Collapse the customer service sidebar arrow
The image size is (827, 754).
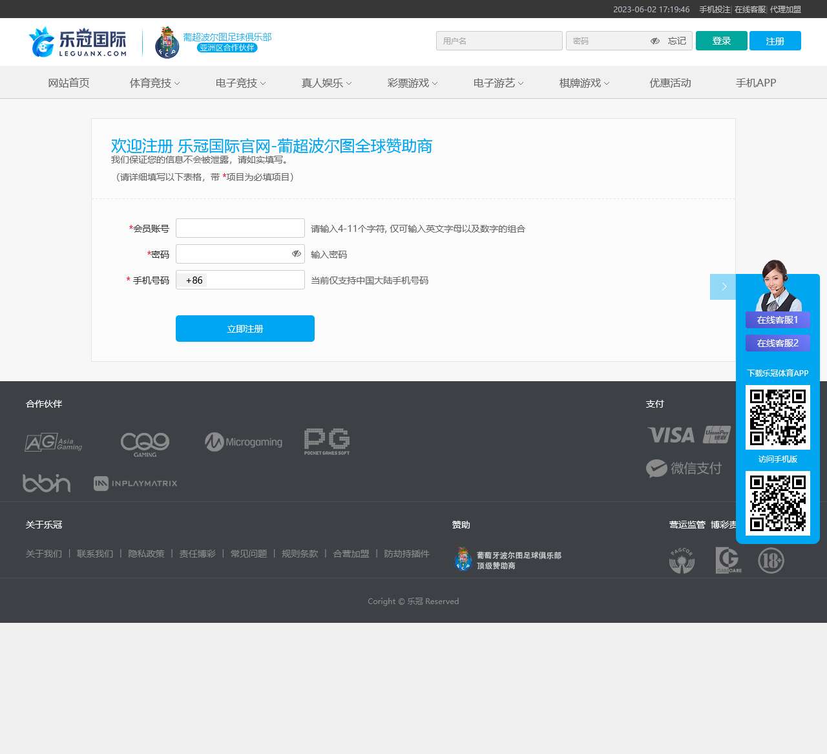coord(723,287)
